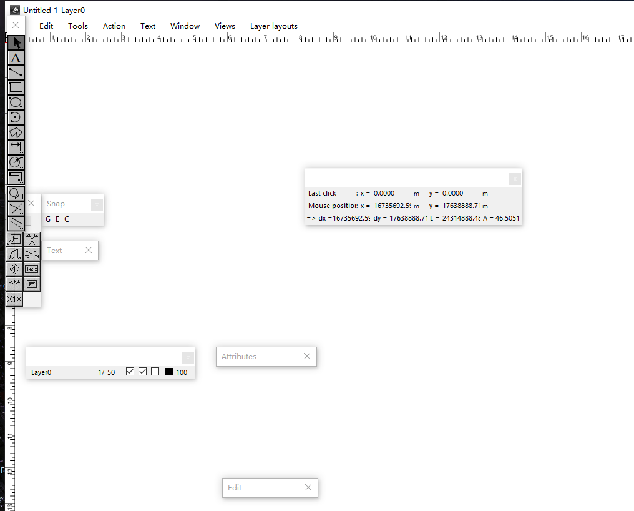
Task: Enable the unchecked Layer0 checkbox
Action: click(x=155, y=372)
